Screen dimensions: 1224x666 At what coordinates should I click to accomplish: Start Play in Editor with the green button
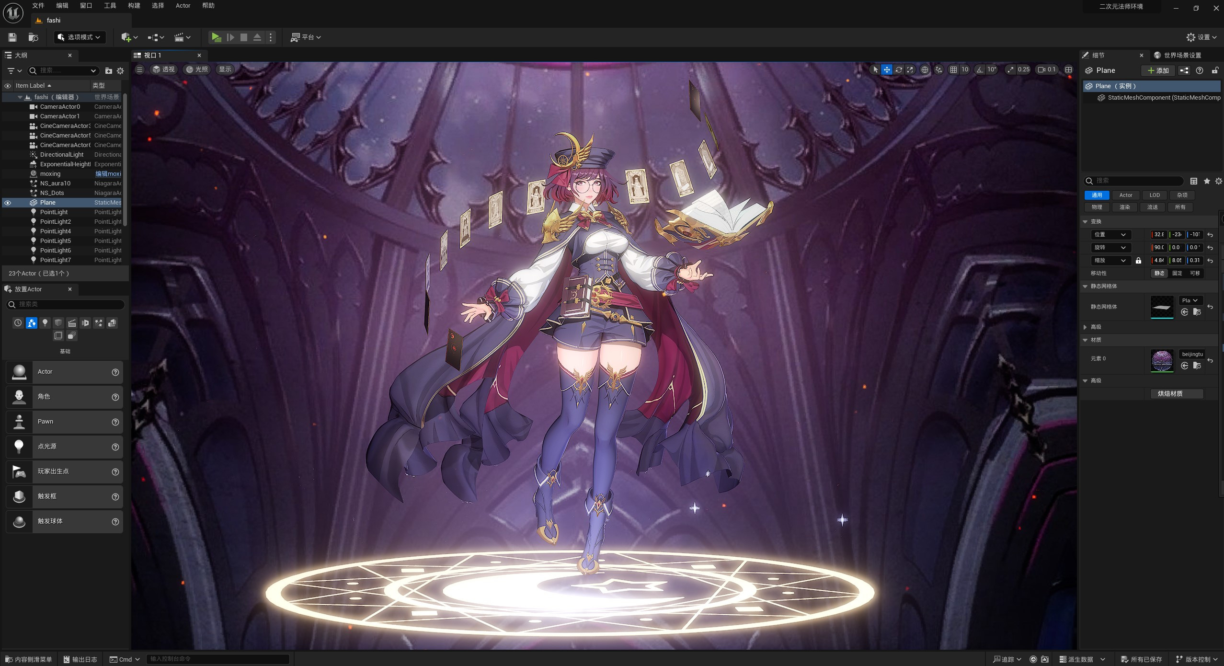(x=216, y=37)
